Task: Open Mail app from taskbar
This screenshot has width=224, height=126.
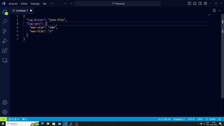Action: pos(59,124)
